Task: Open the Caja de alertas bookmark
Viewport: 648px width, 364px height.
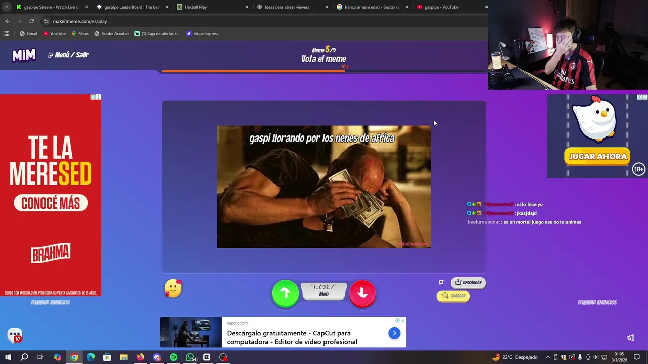Action: point(157,34)
